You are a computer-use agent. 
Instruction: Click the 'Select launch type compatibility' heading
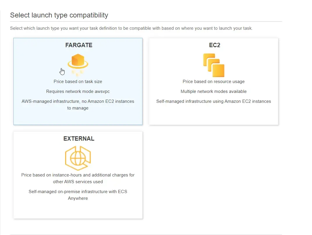click(x=59, y=15)
